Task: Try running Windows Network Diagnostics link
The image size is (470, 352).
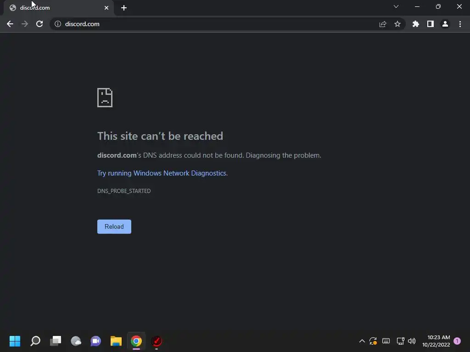Action: pyautogui.click(x=162, y=173)
